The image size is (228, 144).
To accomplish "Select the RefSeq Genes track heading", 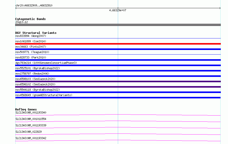I will point(26,109).
